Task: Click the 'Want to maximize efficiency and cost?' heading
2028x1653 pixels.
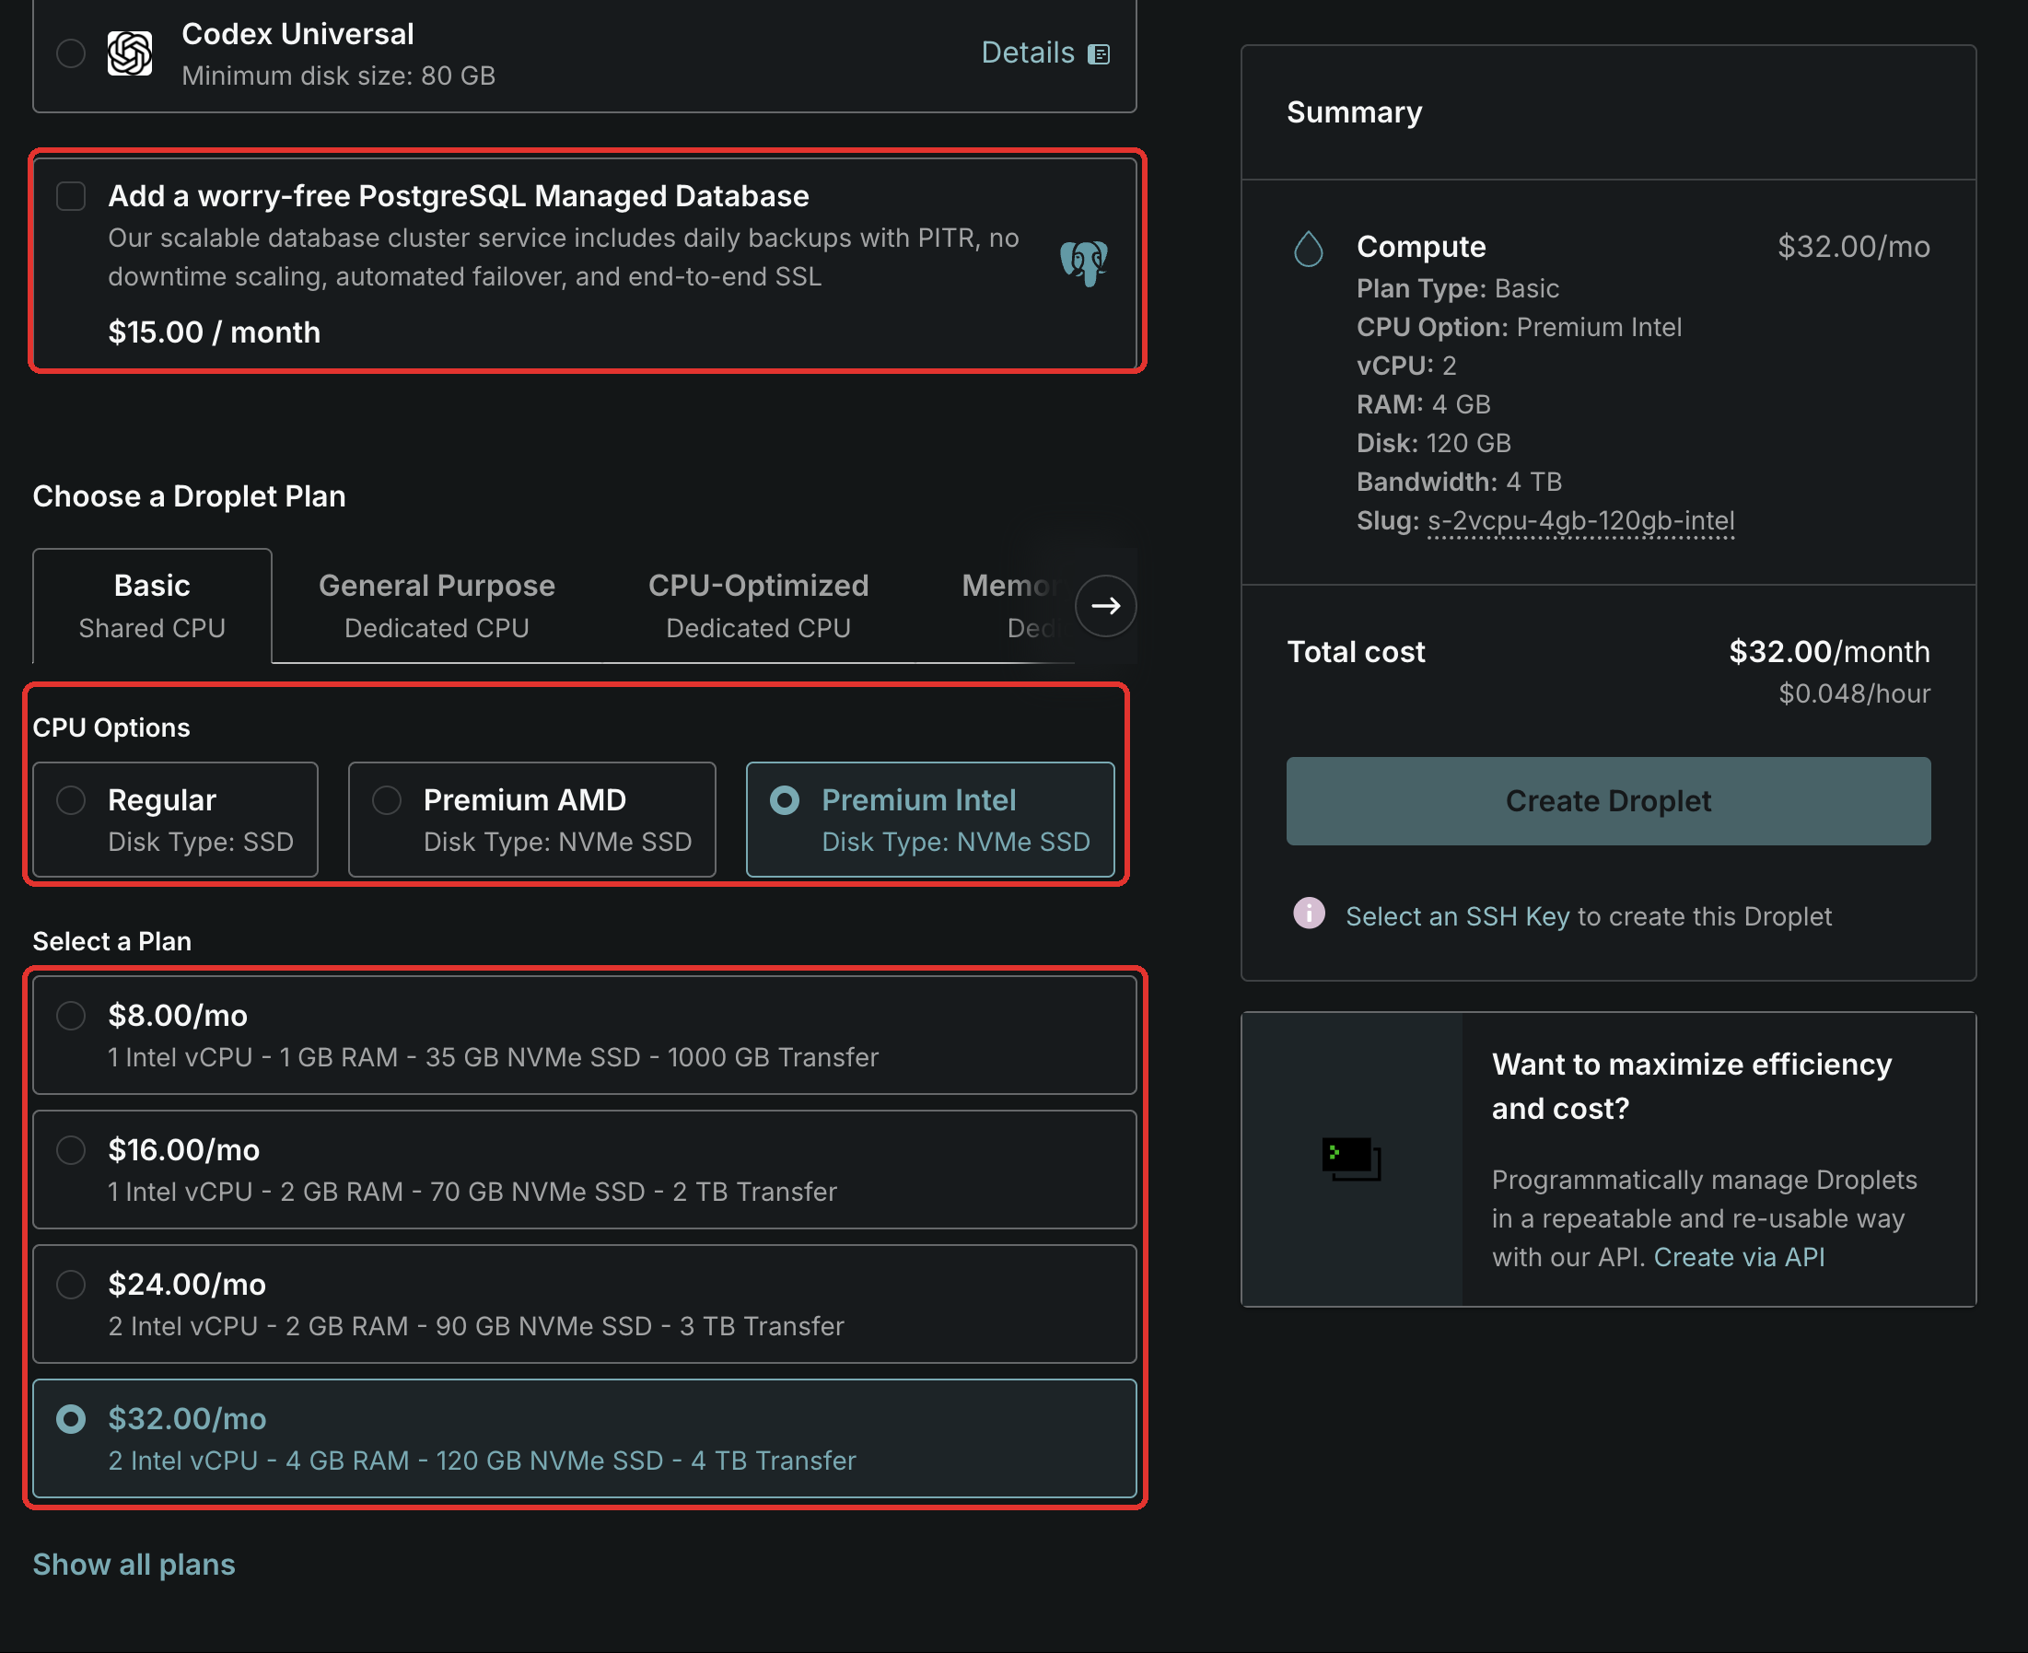Action: 1691,1087
